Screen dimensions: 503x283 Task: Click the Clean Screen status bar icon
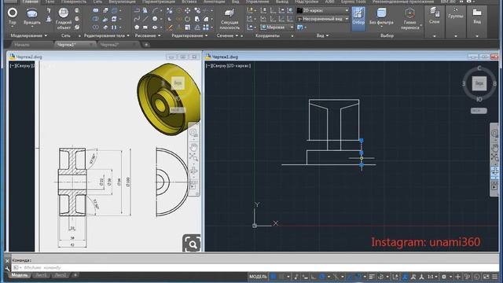(486, 277)
